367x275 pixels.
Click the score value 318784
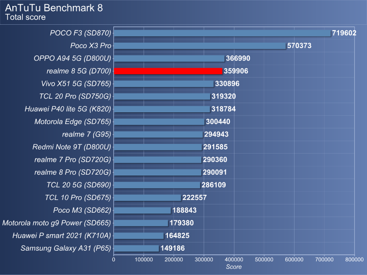tap(223, 109)
